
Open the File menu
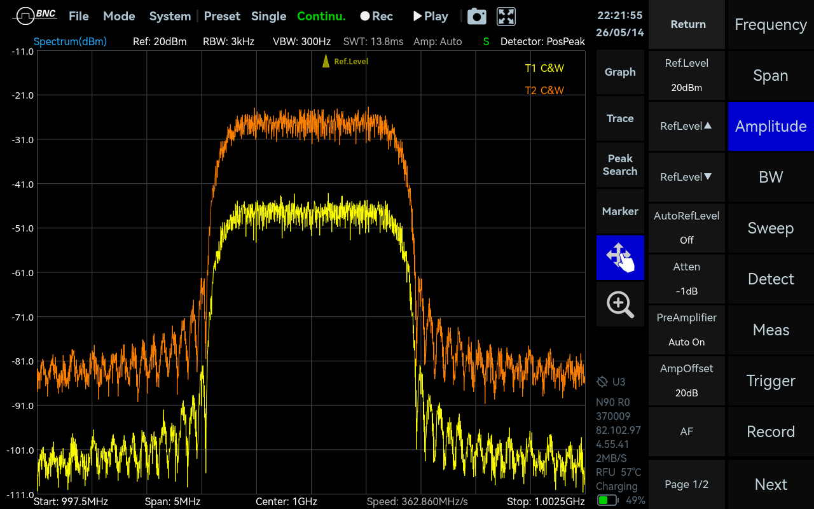click(x=79, y=17)
